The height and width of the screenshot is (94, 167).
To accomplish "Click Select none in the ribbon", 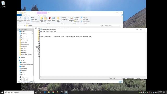I will click(x=84, y=19).
